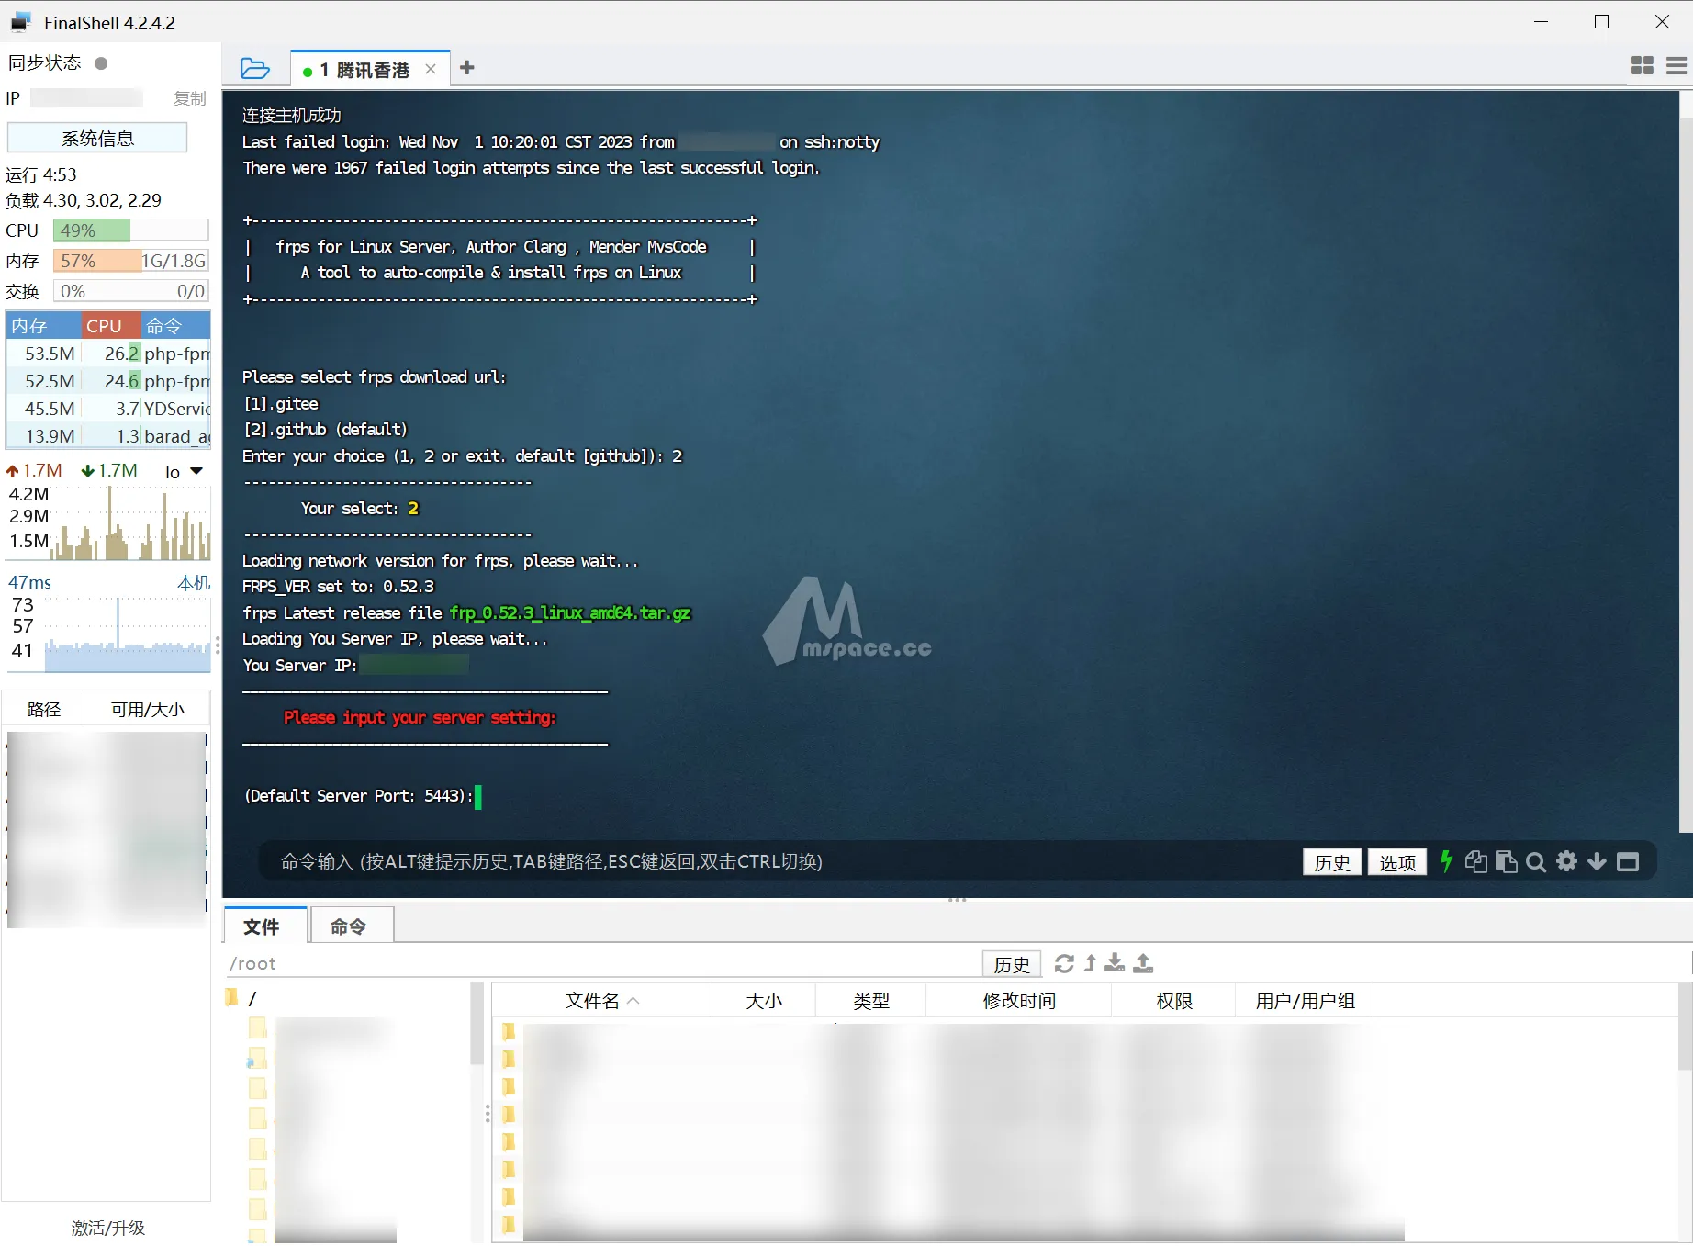Click the network traffic graph

[131, 522]
